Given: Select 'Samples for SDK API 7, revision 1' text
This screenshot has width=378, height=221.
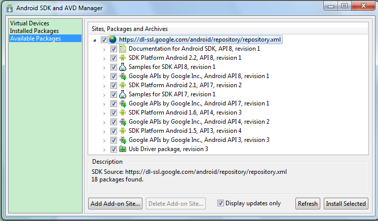Looking at the screenshot, I should click(x=172, y=94).
